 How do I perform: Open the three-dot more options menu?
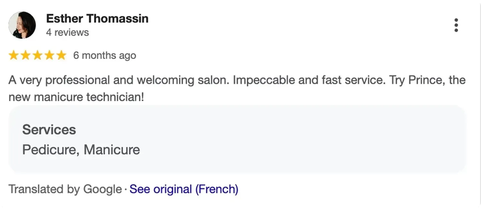pos(456,25)
